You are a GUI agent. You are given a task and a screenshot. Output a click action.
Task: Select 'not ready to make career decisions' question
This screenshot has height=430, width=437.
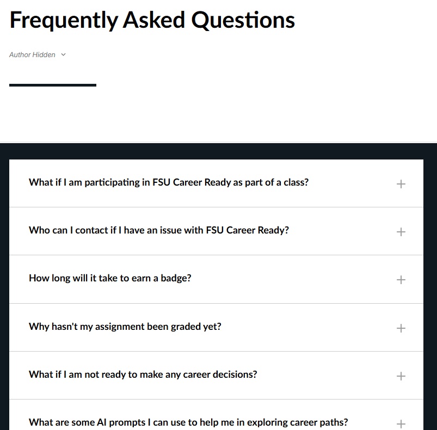point(143,374)
